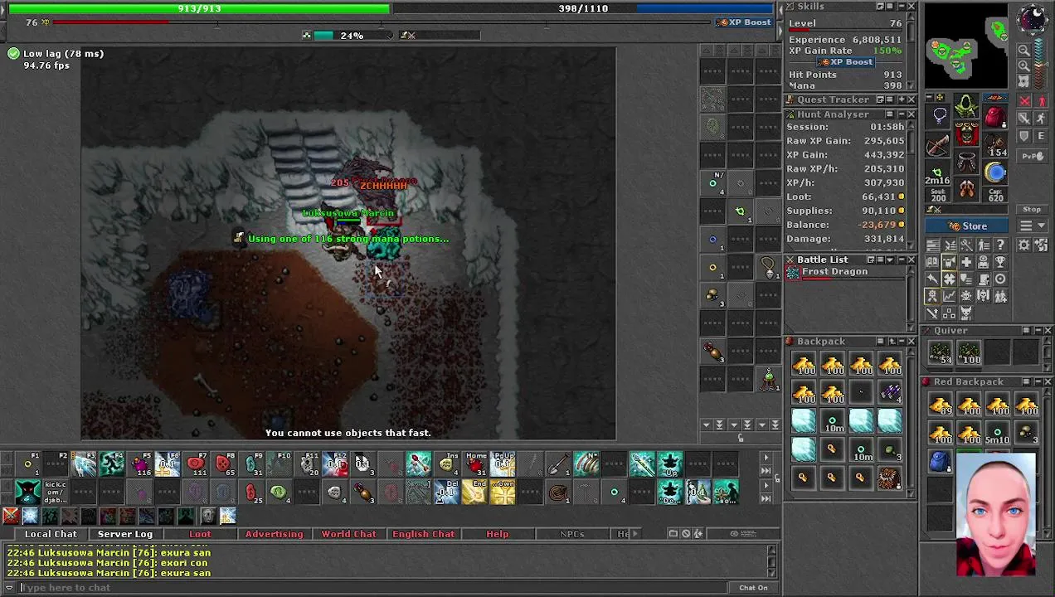Click the chat input field
The image size is (1055, 597).
[x=373, y=588]
